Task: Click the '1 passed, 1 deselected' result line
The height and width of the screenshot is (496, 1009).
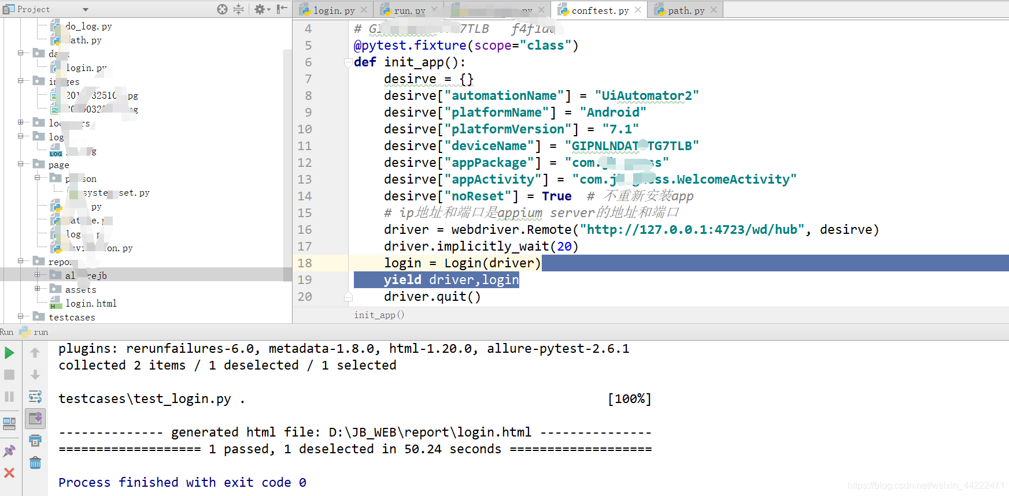Action: (355, 449)
